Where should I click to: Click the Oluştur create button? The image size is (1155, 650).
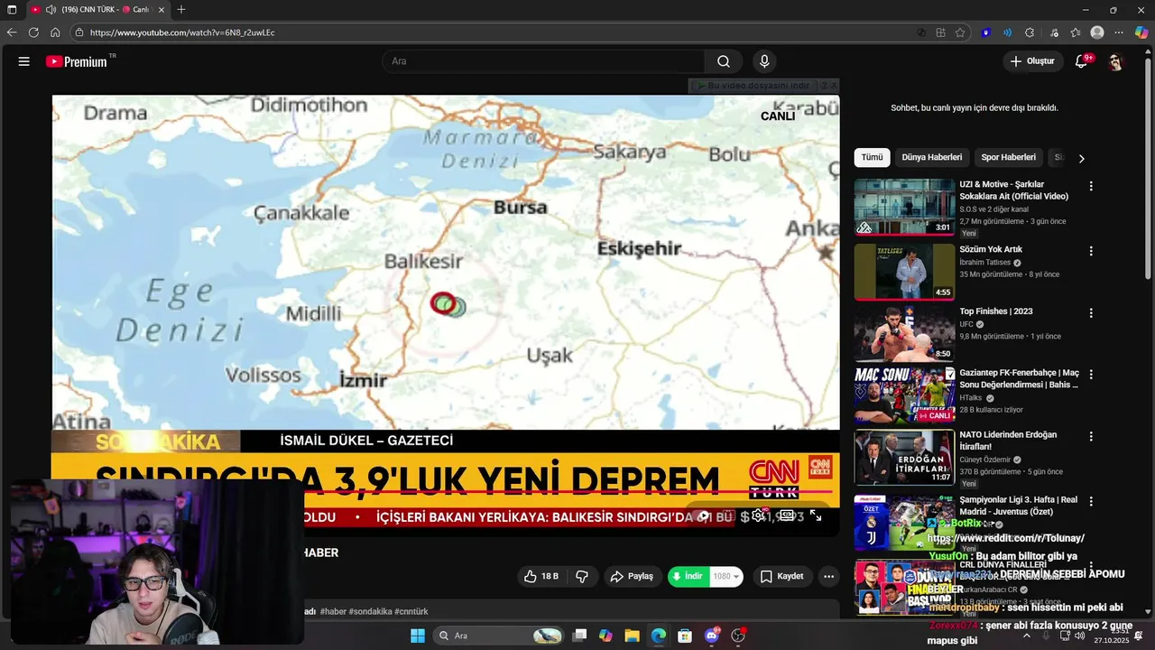(x=1032, y=61)
